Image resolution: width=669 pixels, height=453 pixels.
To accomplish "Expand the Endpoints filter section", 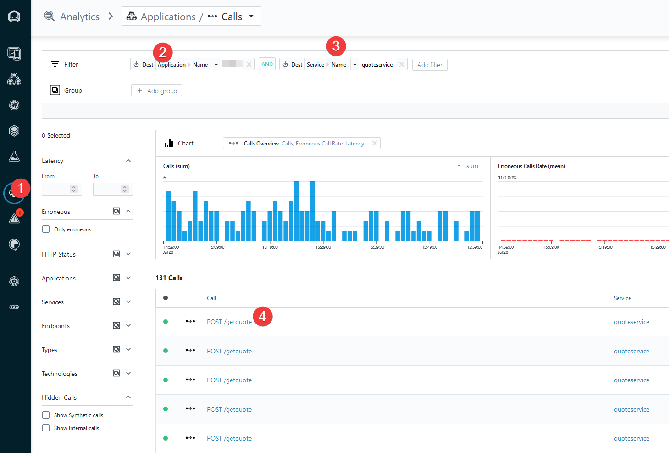I will click(128, 325).
